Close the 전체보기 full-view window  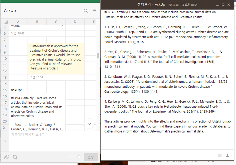(229, 5)
